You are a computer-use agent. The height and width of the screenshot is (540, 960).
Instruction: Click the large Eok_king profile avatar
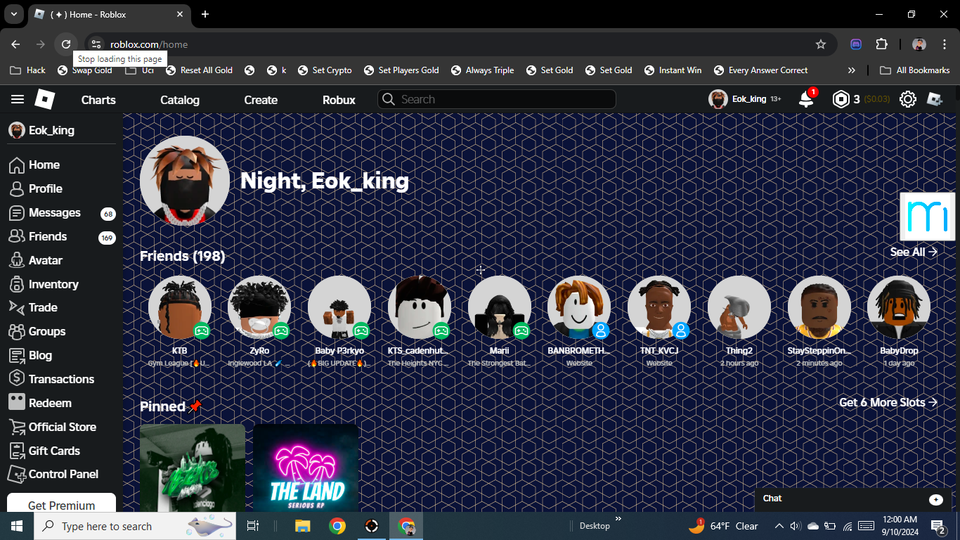pyautogui.click(x=185, y=181)
